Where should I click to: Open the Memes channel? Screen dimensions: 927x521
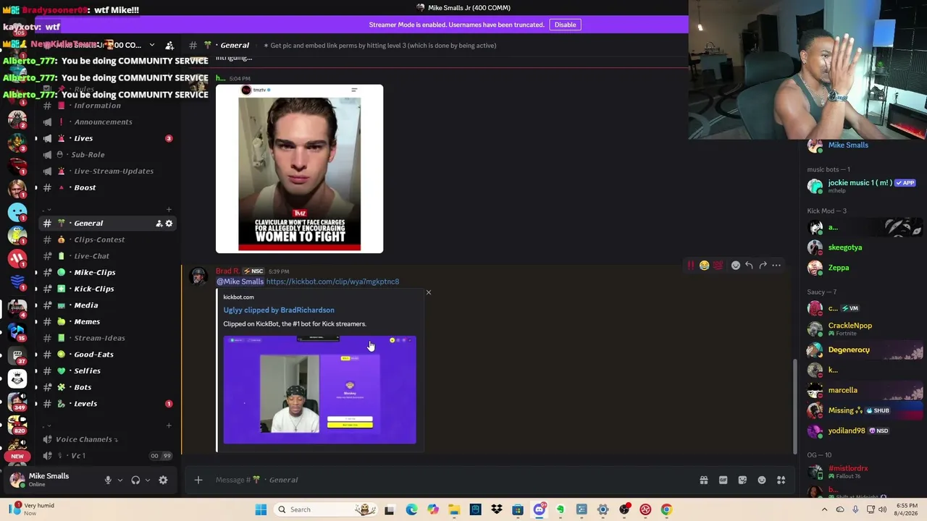point(87,322)
